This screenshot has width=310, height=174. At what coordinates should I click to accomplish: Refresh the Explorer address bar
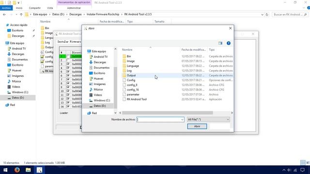click(267, 14)
